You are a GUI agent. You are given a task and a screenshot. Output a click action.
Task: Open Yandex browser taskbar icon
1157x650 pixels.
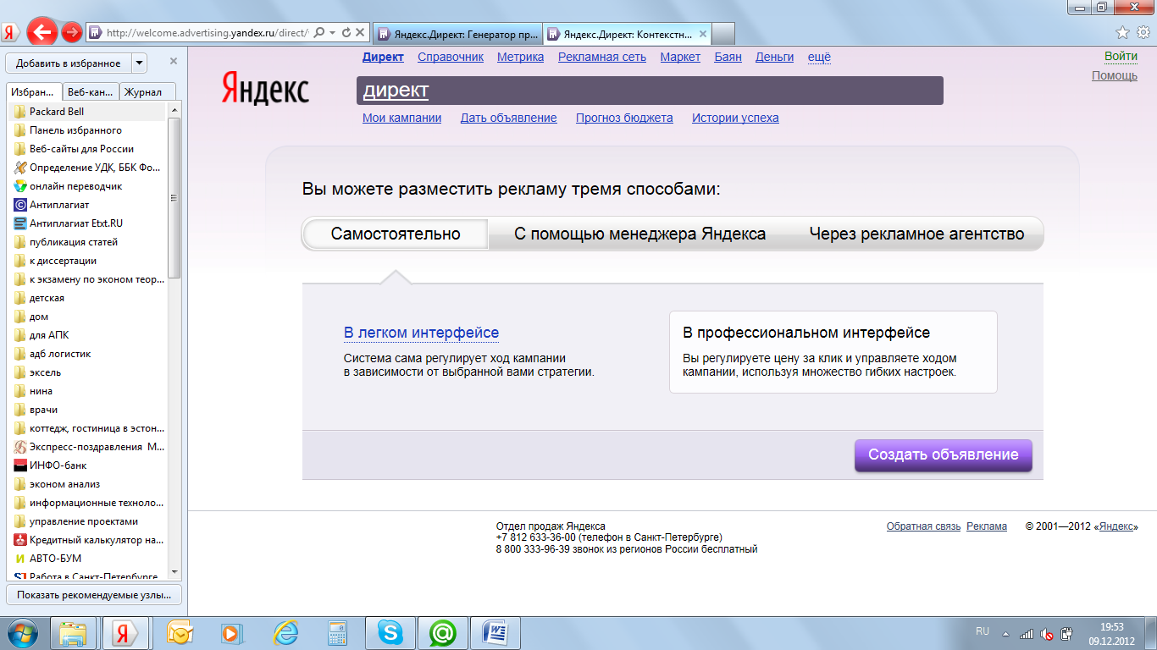pyautogui.click(x=125, y=633)
